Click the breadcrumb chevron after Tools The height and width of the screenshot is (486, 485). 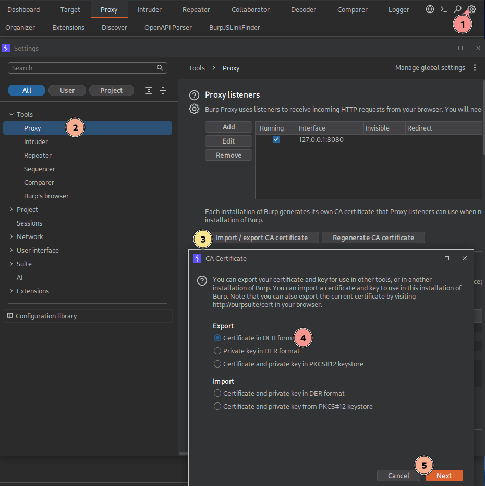pyautogui.click(x=214, y=68)
